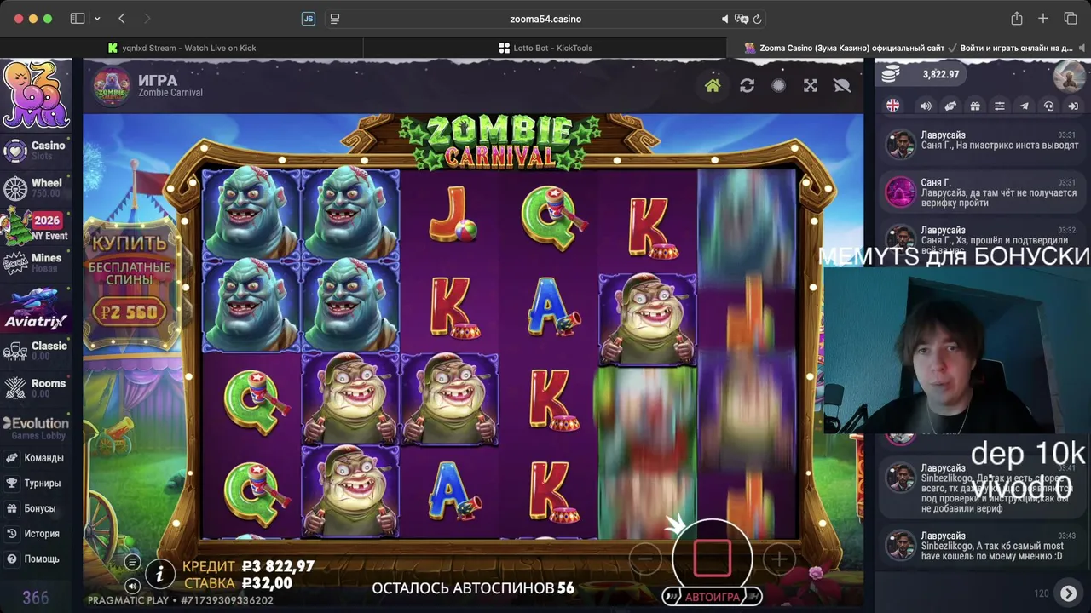Select the Zooma Casino browser tab
The width and height of the screenshot is (1091, 613).
pos(909,48)
